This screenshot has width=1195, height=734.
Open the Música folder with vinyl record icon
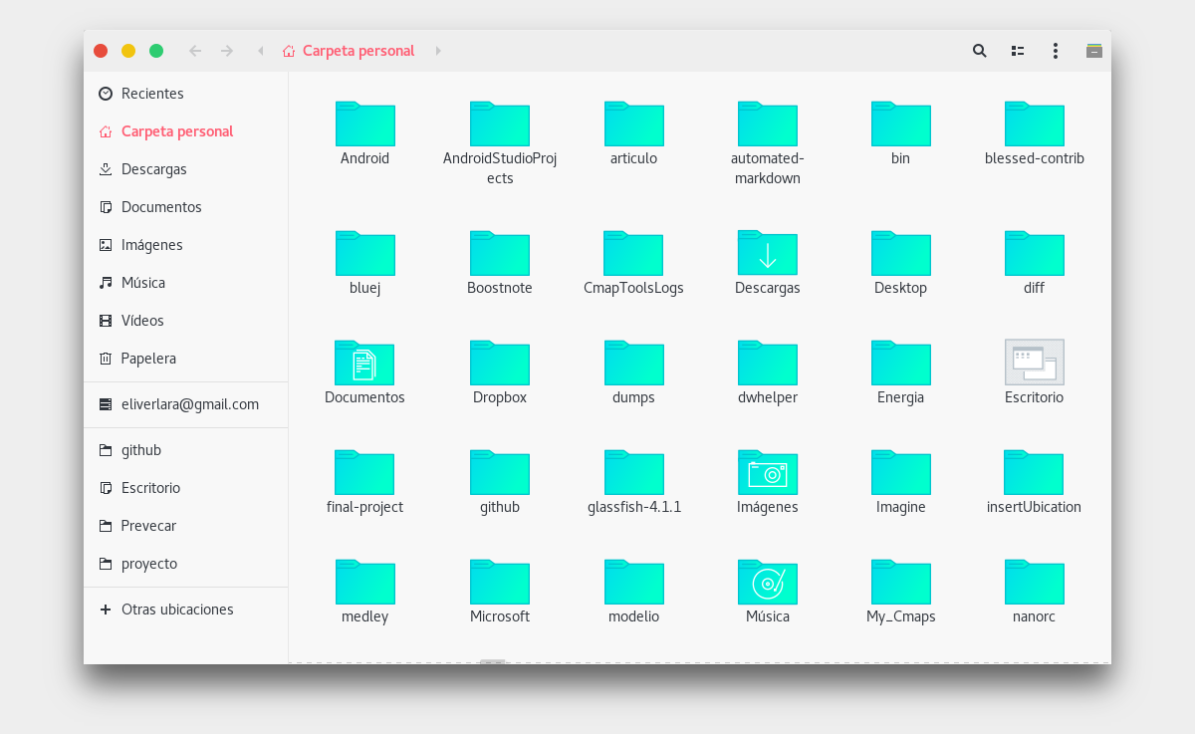(x=767, y=582)
